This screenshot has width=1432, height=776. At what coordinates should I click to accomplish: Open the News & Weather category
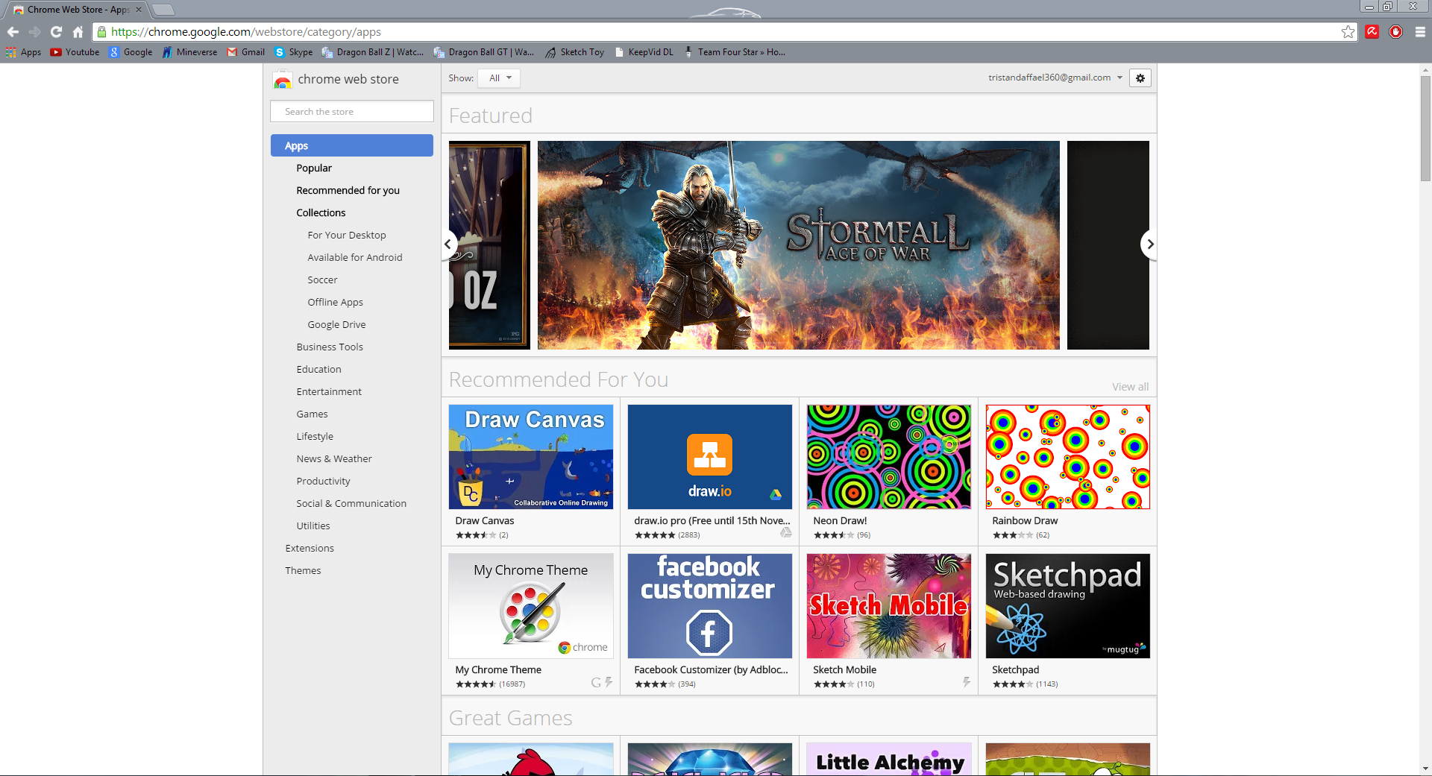point(334,458)
